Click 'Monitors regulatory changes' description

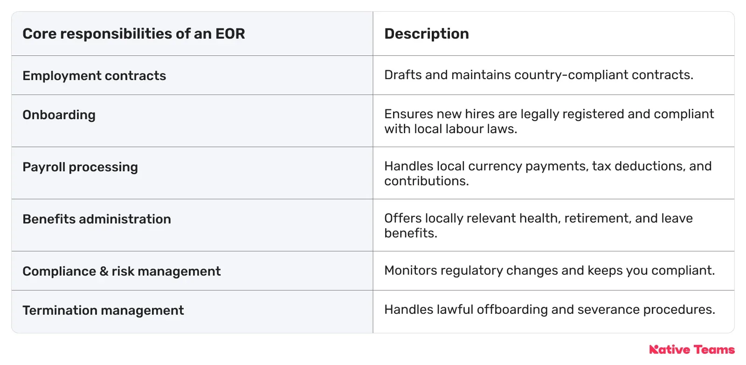pyautogui.click(x=549, y=270)
